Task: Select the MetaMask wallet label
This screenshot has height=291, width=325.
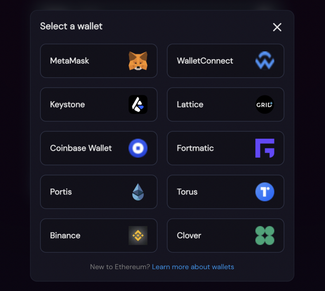Action: click(x=70, y=61)
